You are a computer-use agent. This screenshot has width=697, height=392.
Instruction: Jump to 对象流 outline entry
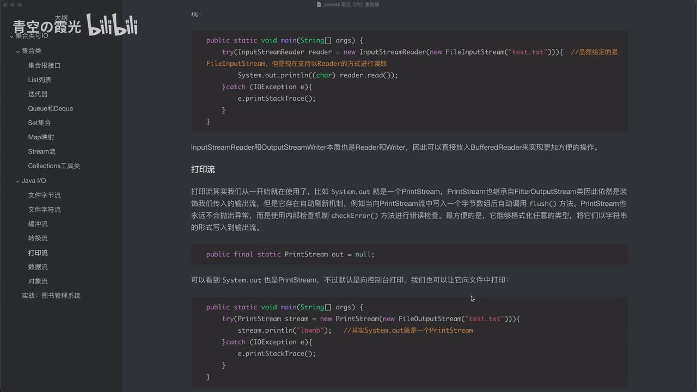(38, 281)
